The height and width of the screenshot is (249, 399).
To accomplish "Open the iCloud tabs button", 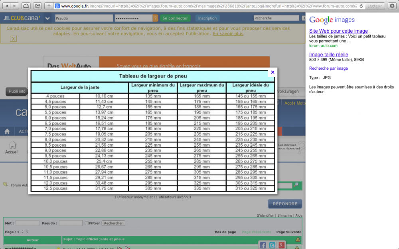I will 26,6.
